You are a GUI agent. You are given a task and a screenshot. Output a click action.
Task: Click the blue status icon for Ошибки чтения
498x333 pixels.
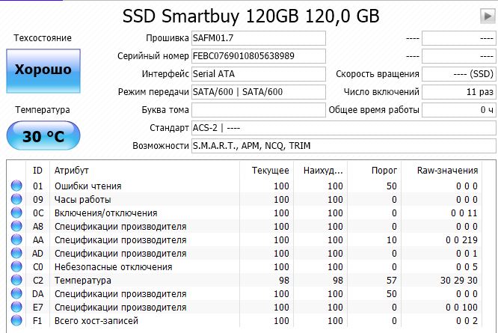click(16, 186)
